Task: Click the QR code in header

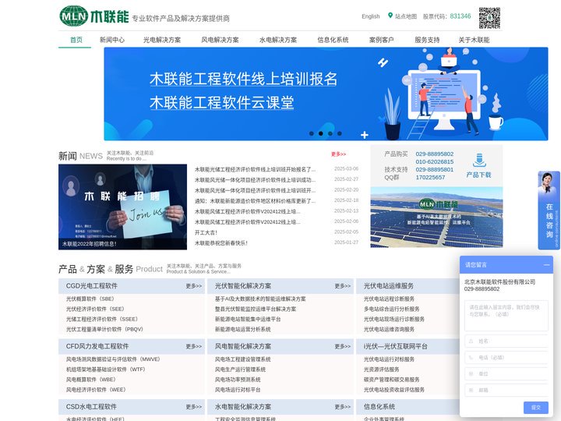Action: point(489,17)
